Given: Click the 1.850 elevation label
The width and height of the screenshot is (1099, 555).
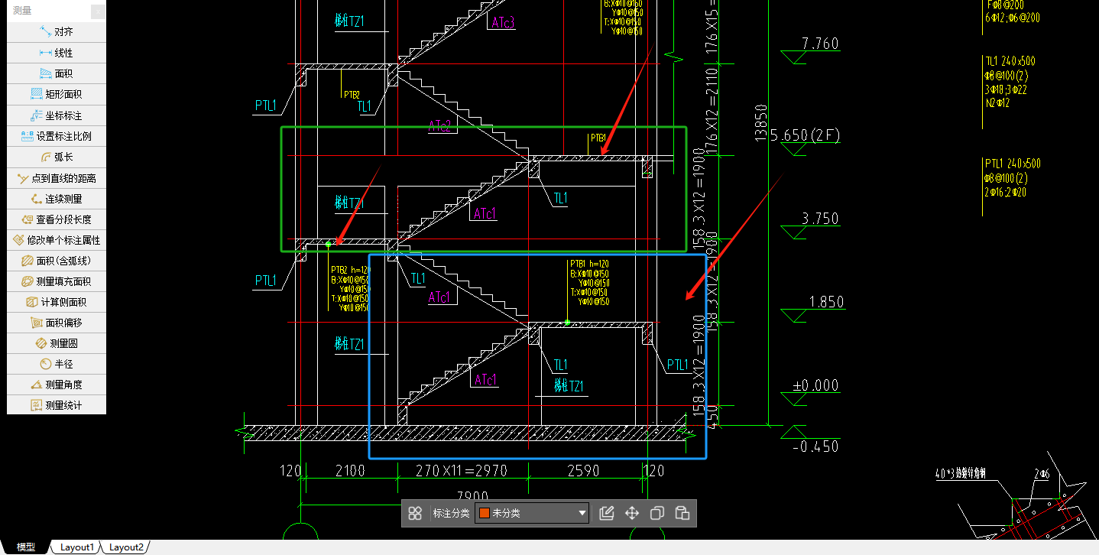Looking at the screenshot, I should click(826, 302).
